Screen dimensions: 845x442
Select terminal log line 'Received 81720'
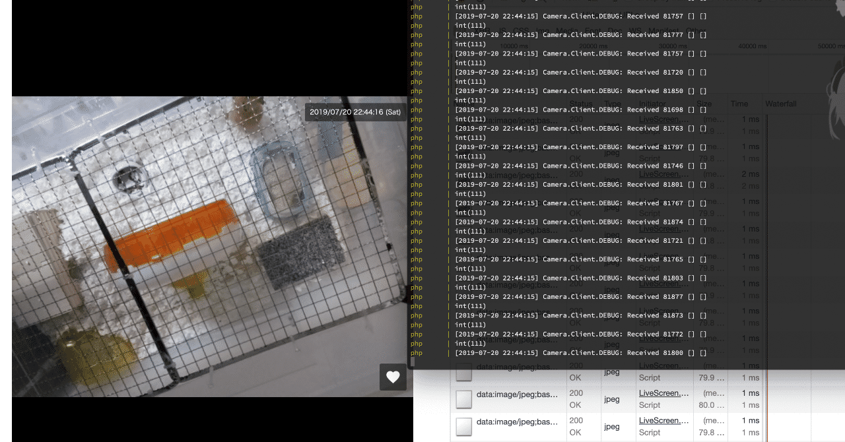[x=581, y=73]
